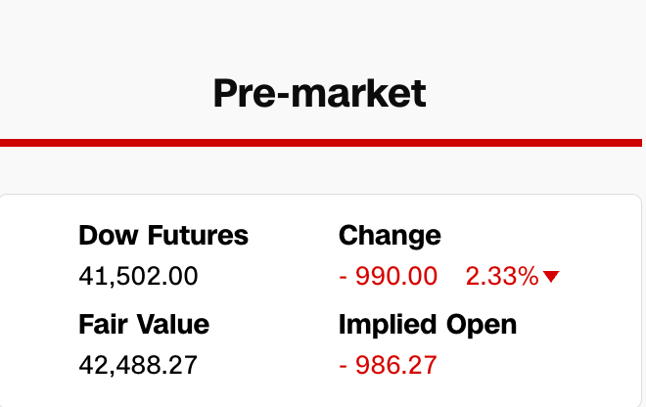The width and height of the screenshot is (646, 407).
Task: Select the Dow Futures label
Action: pyautogui.click(x=163, y=236)
